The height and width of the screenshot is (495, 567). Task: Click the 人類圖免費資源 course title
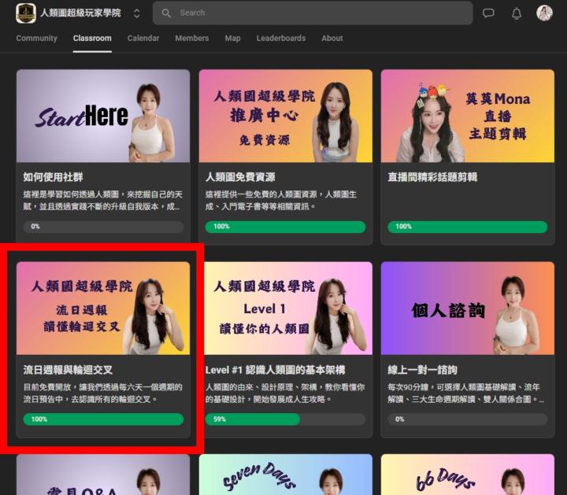240,177
